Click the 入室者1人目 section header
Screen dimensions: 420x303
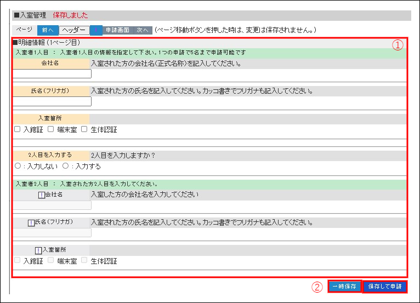pos(209,53)
